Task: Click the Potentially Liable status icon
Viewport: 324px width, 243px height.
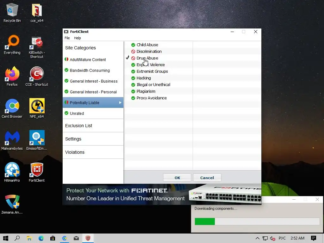Action: click(x=66, y=102)
